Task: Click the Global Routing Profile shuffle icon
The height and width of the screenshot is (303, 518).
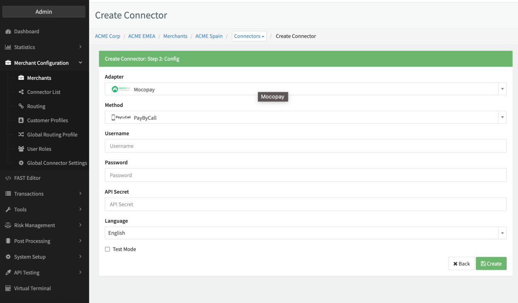Action: click(x=21, y=134)
